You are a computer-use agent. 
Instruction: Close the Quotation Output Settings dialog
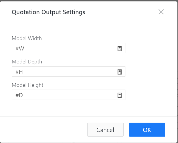(x=161, y=12)
